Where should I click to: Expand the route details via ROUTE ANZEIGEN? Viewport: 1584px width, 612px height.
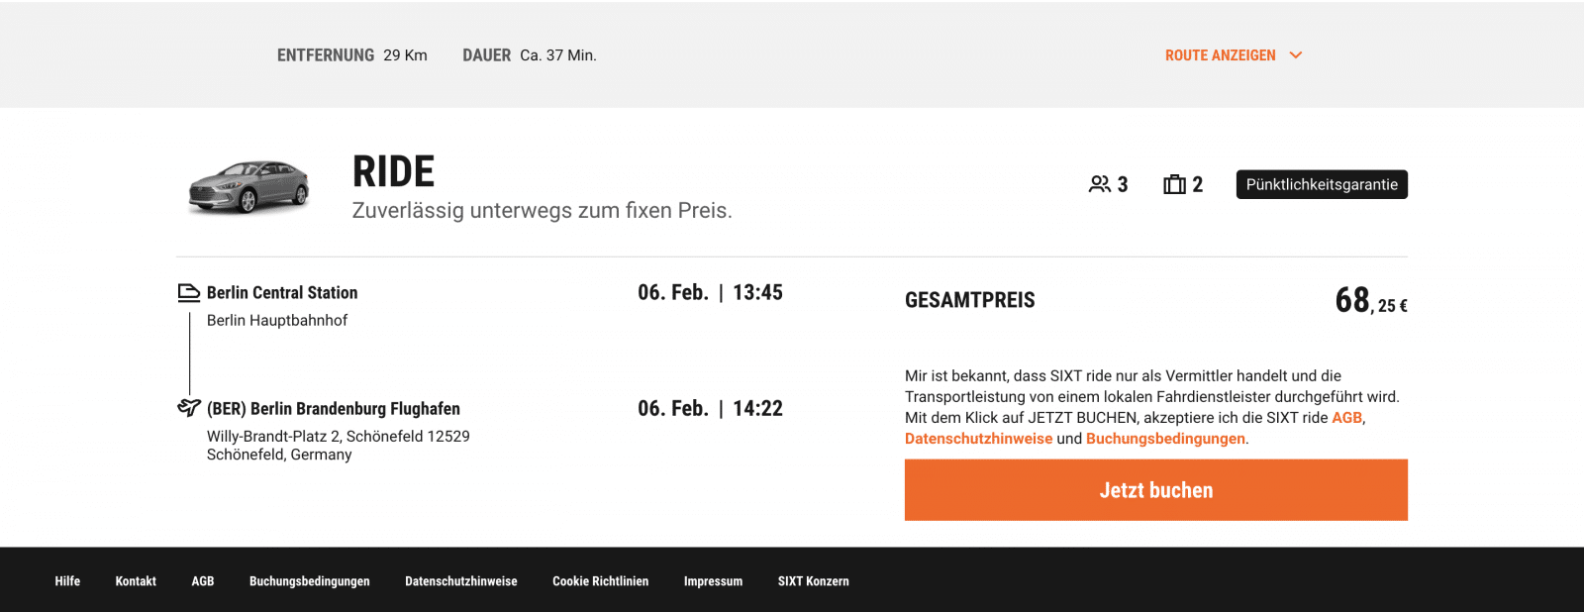(1220, 55)
